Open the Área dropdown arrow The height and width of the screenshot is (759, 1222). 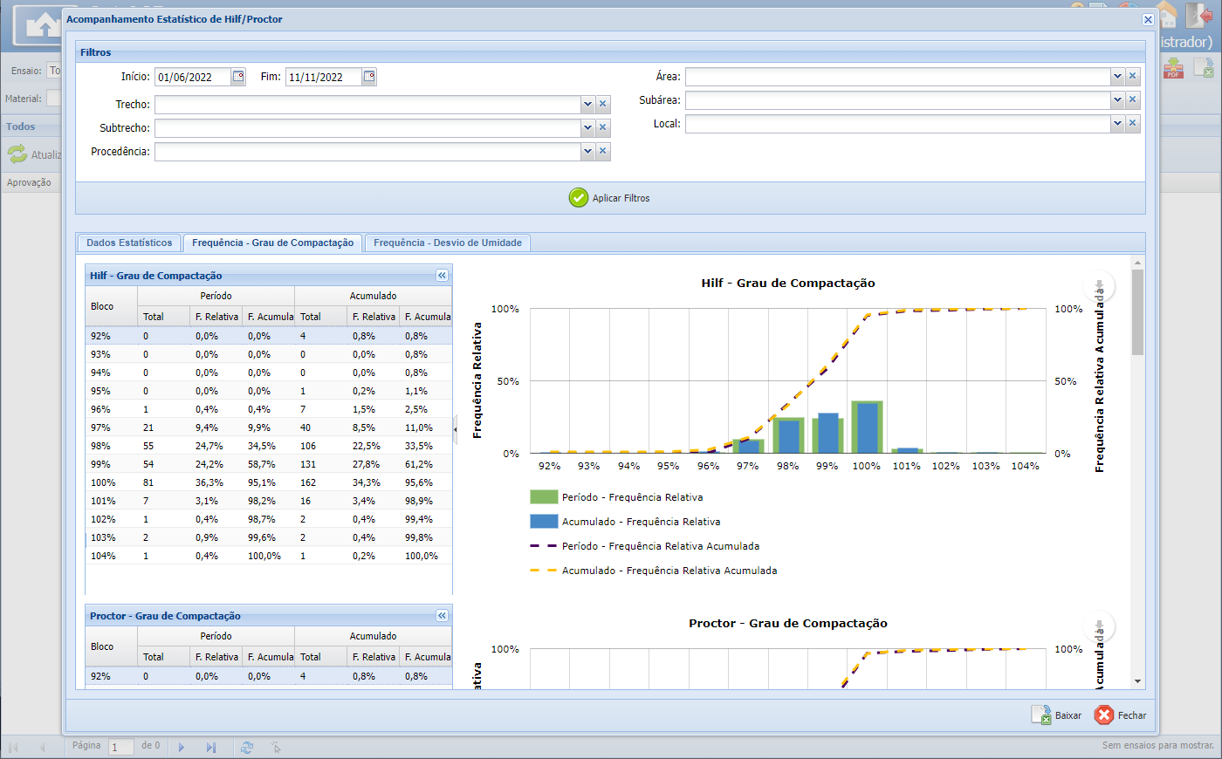click(x=1117, y=76)
